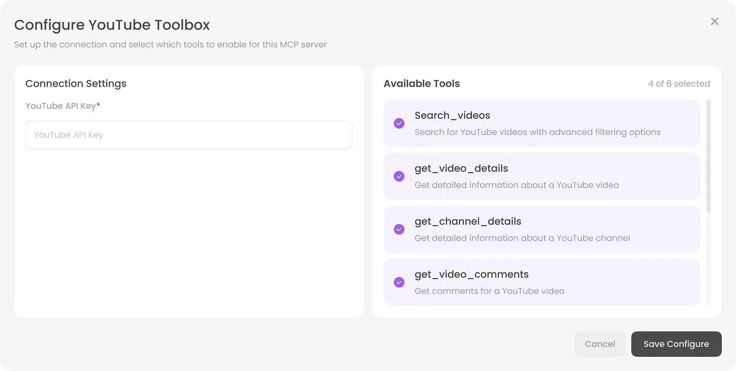Click the Configure YouTube Toolbox title
This screenshot has height=371, width=736.
click(112, 25)
